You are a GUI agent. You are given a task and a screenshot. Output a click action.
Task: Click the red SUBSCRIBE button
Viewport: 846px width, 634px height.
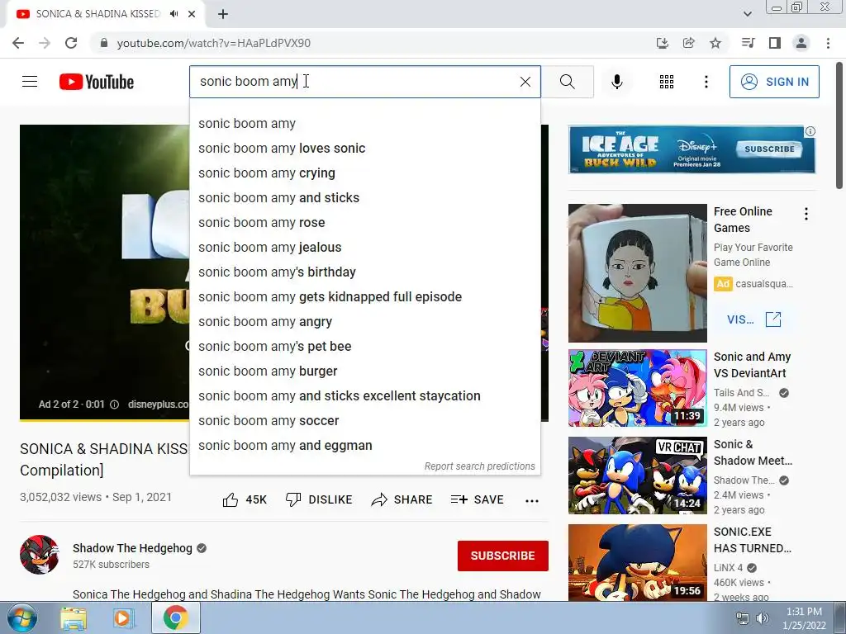coord(503,556)
